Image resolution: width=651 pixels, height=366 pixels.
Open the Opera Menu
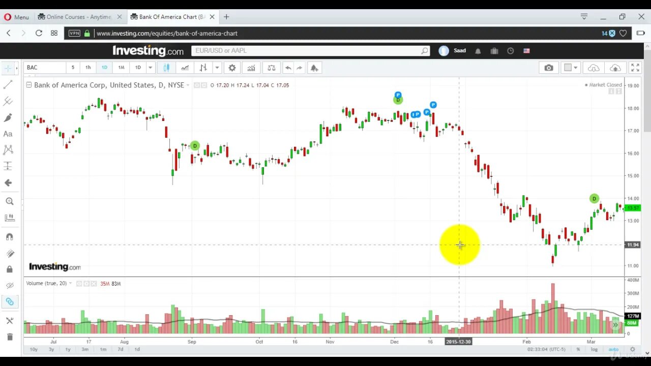pyautogui.click(x=16, y=17)
